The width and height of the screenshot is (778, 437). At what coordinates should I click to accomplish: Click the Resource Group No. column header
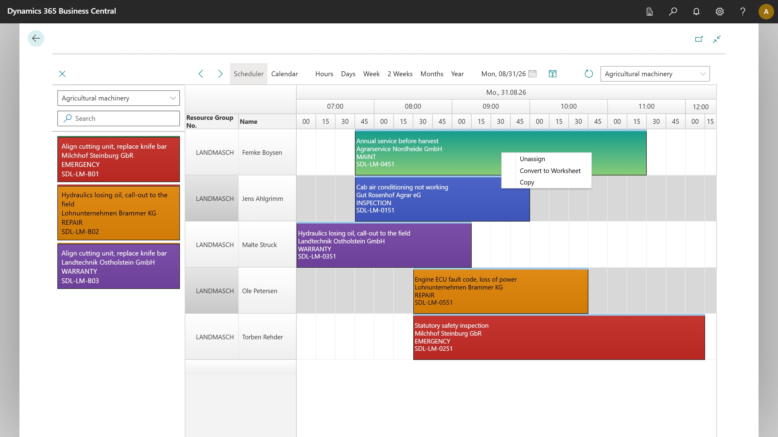(x=212, y=121)
